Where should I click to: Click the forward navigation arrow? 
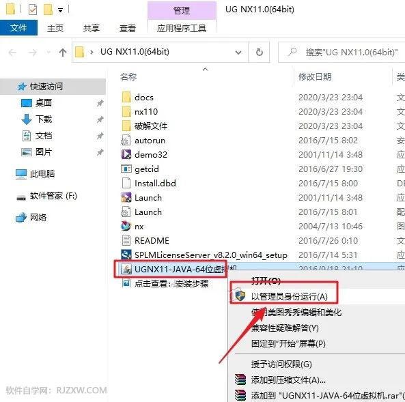(x=32, y=53)
